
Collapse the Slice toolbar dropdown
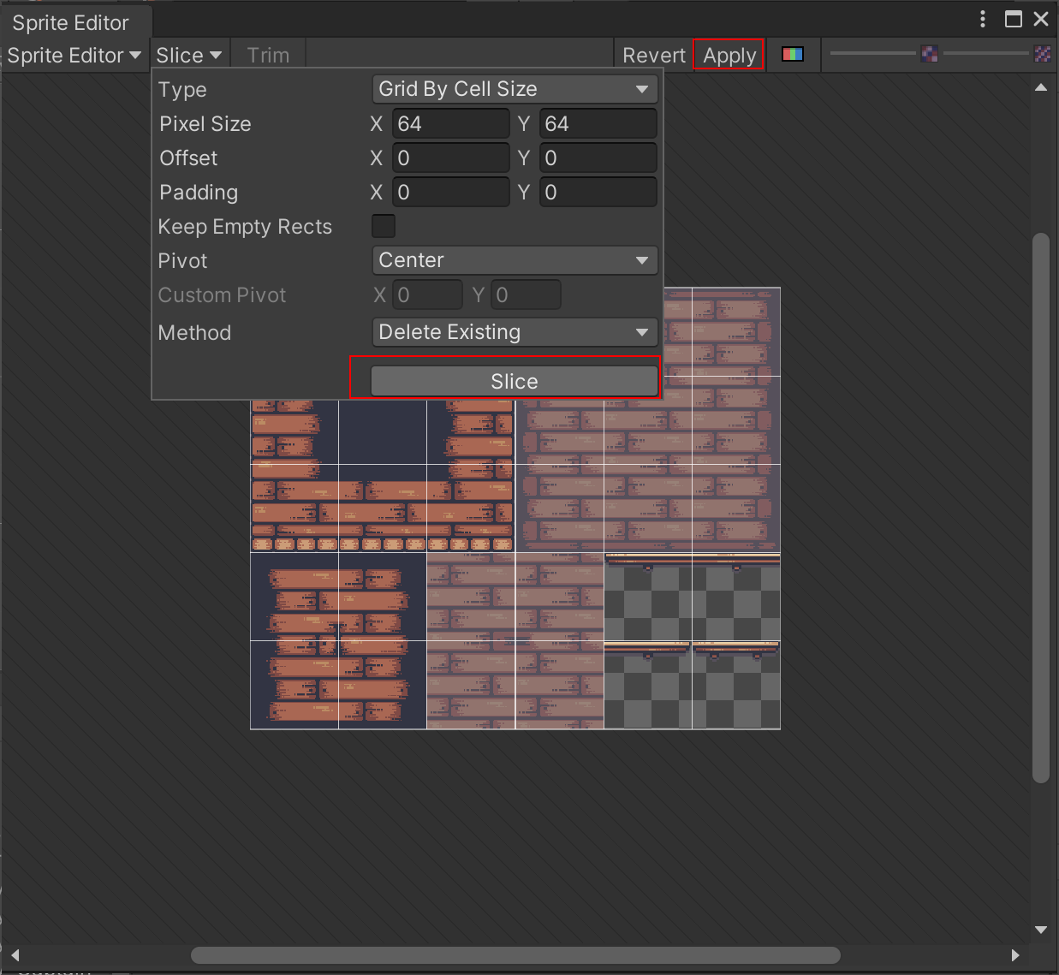coord(189,56)
